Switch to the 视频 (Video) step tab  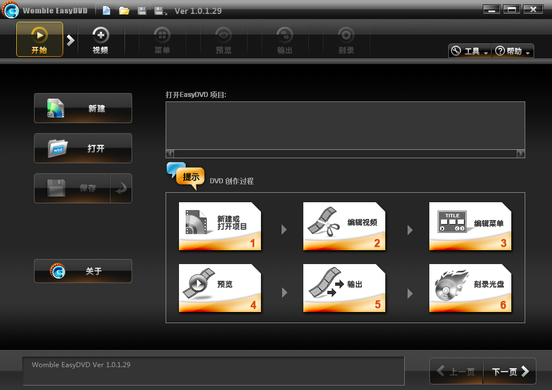[x=101, y=41]
